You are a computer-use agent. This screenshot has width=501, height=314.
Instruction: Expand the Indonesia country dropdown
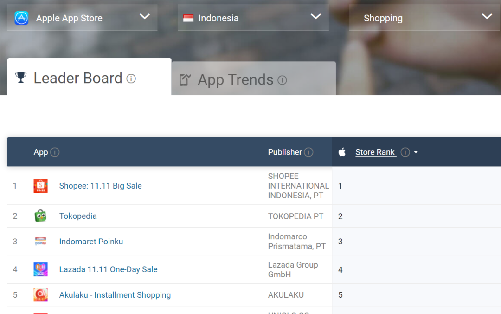(x=315, y=17)
